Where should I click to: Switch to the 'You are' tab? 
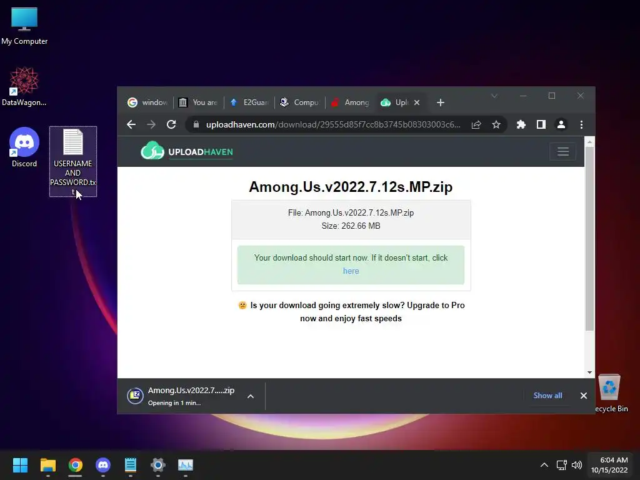[x=199, y=102]
